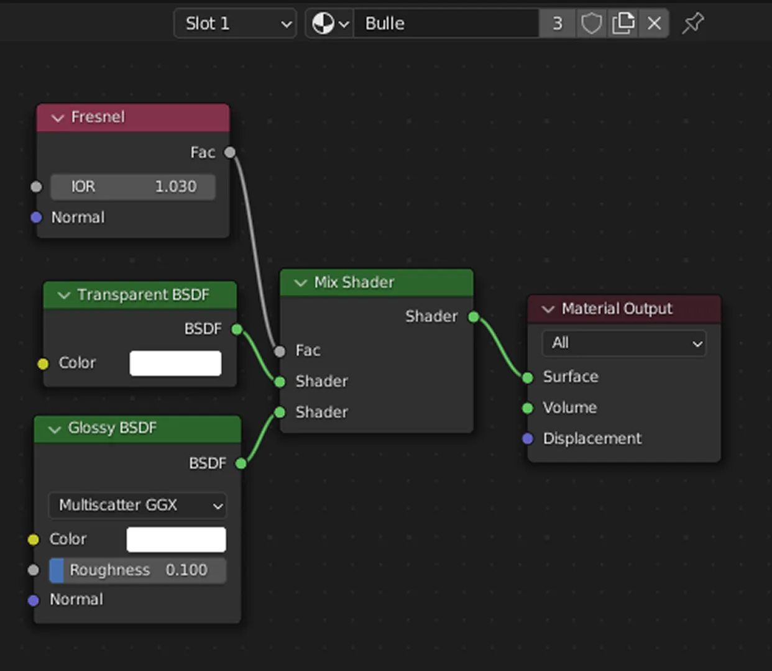The width and height of the screenshot is (772, 671).
Task: Click the Fac output socket on Fresnel node
Action: coord(229,152)
